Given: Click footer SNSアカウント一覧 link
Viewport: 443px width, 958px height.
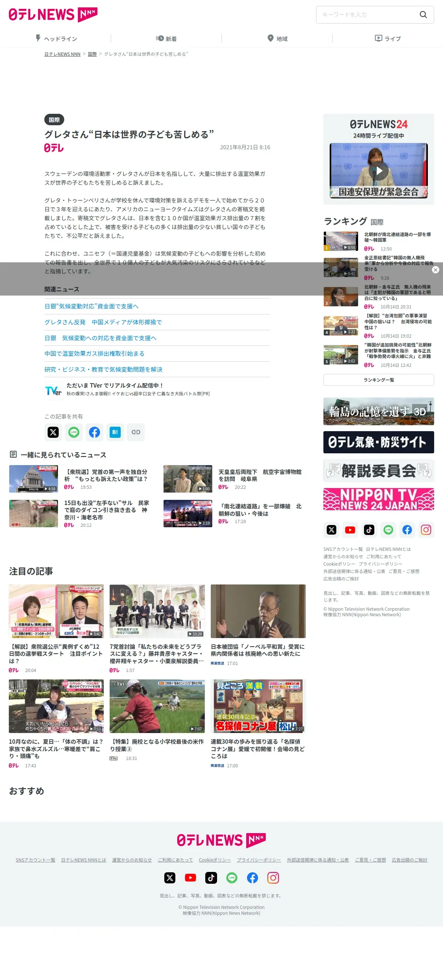Looking at the screenshot, I should (35, 860).
